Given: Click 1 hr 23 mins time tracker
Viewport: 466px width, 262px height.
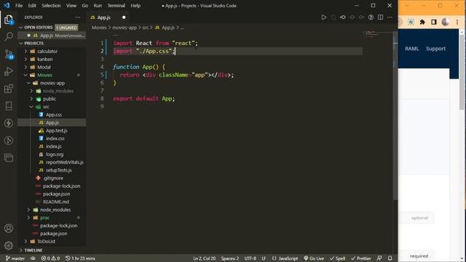Looking at the screenshot, I should click(80, 258).
